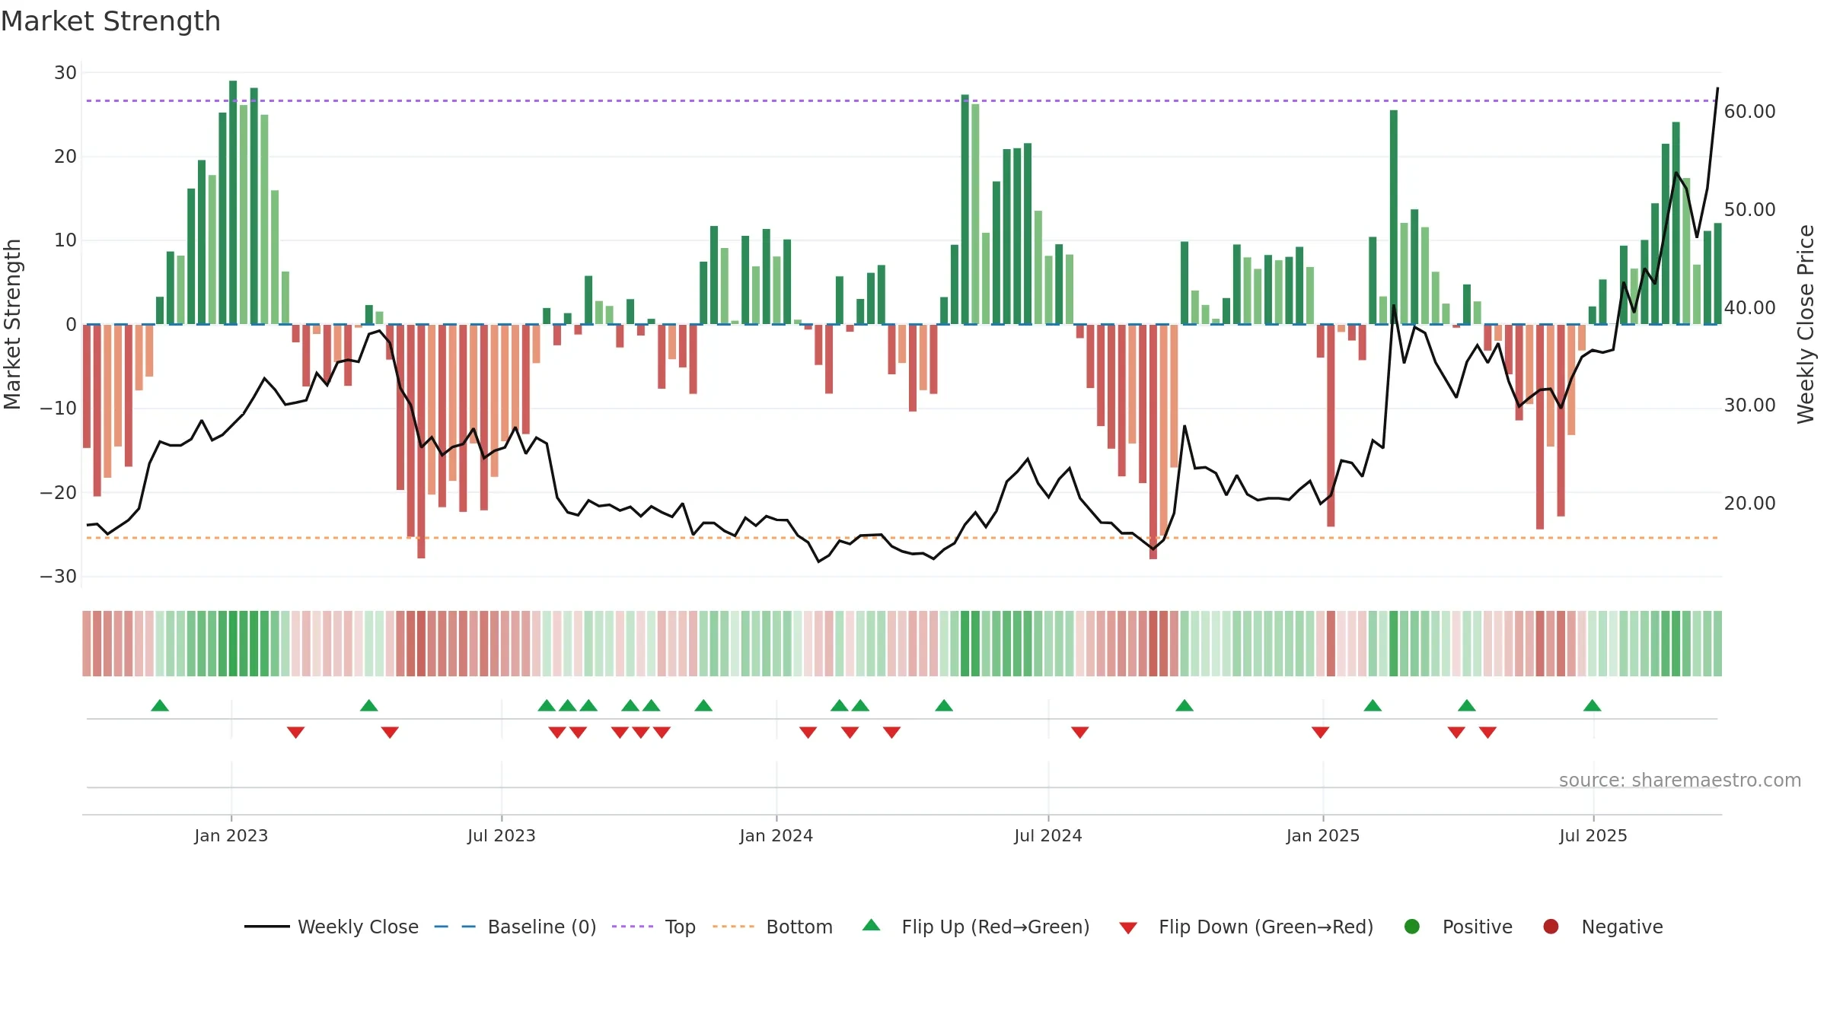
Task: Click the first red flip-down marker after Jan 2023
Action: 296,733
